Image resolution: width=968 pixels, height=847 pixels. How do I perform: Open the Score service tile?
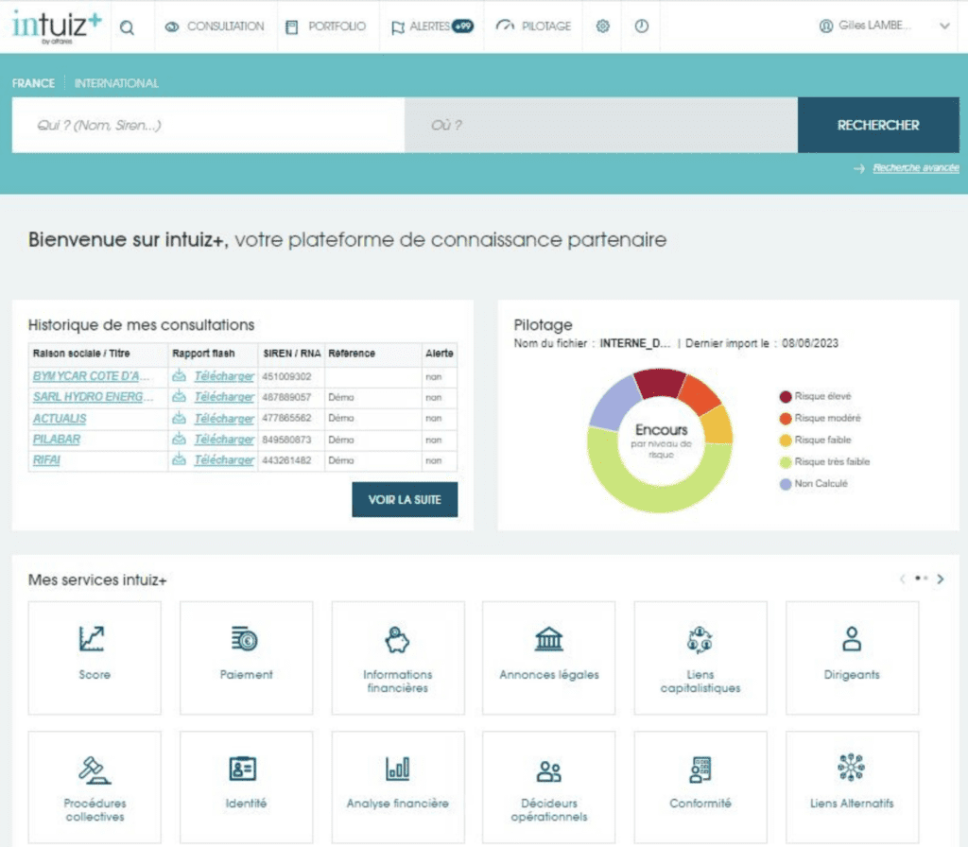coord(95,658)
